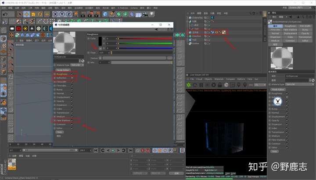Click Help button in material editor
The image size is (316, 180).
[59, 132]
